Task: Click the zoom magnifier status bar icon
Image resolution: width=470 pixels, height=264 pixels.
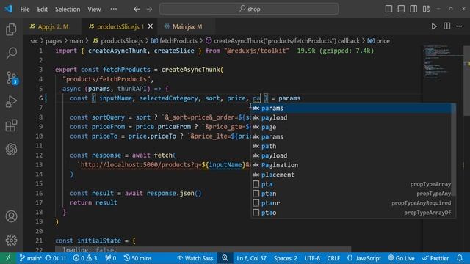Action: tap(225, 258)
